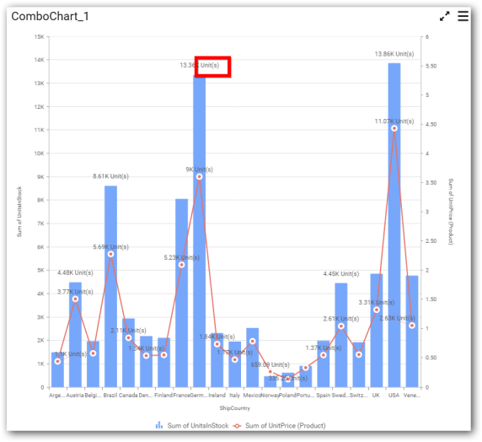Click the bar chart legend icon
Image resolution: width=482 pixels, height=442 pixels.
click(159, 425)
